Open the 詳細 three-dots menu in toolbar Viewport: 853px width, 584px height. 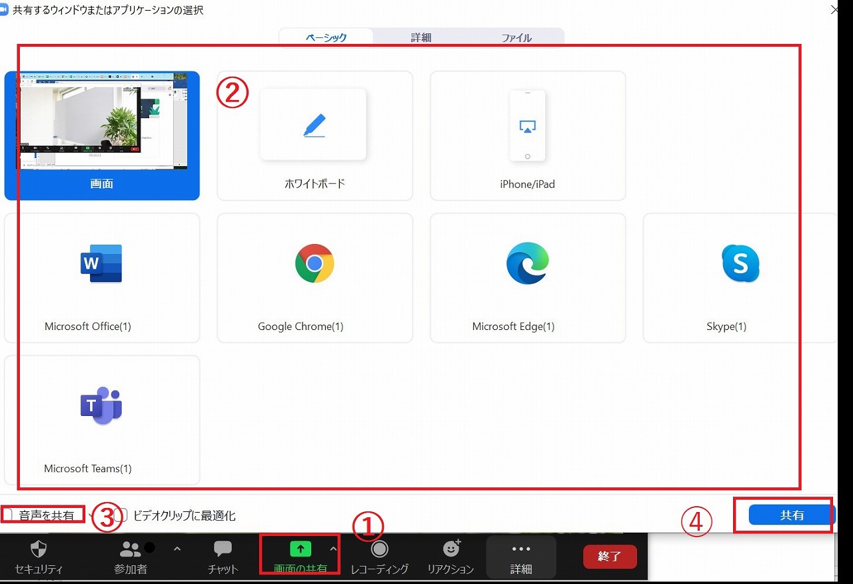(521, 549)
